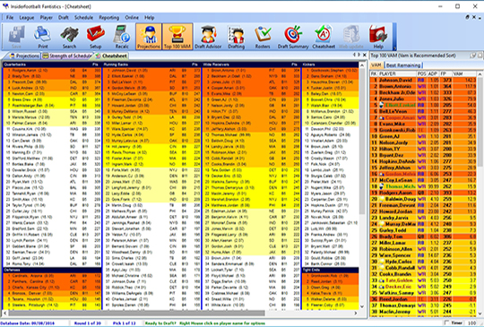The height and width of the screenshot is (327, 484).
Task: Sort by the VAM column header
Action: pos(464,73)
